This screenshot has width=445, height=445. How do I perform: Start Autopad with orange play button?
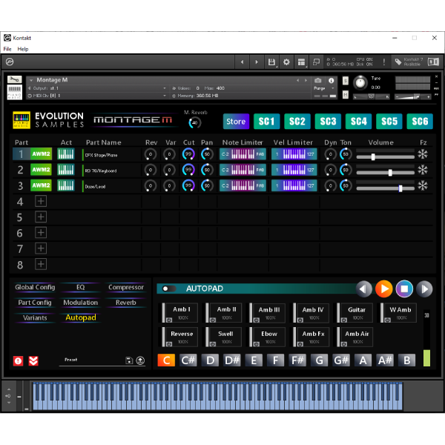pyautogui.click(x=383, y=289)
